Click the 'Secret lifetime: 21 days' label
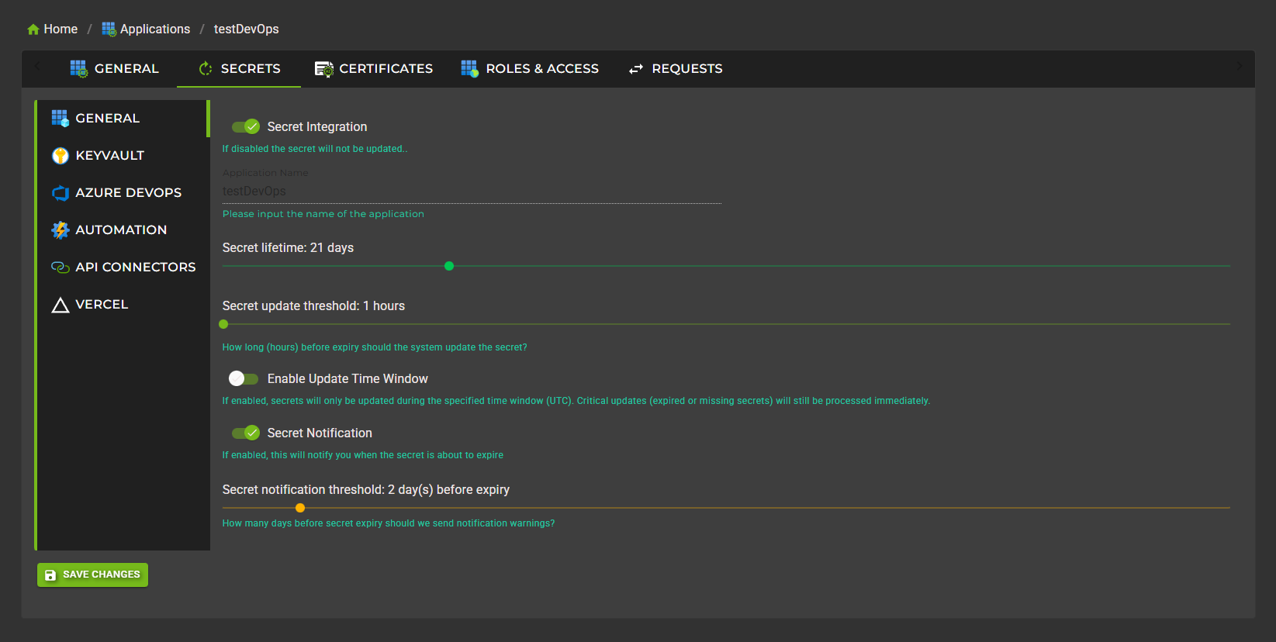Viewport: 1276px width, 642px height. (288, 247)
